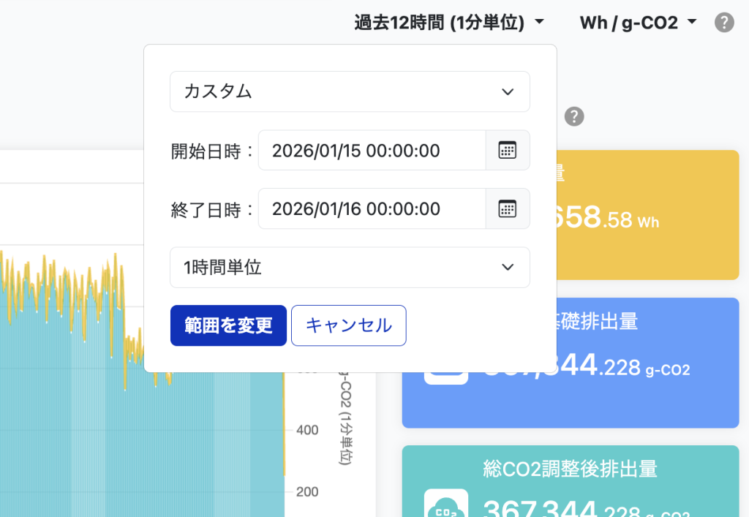
Task: Open the 1時間単位 interval dropdown
Action: [350, 268]
